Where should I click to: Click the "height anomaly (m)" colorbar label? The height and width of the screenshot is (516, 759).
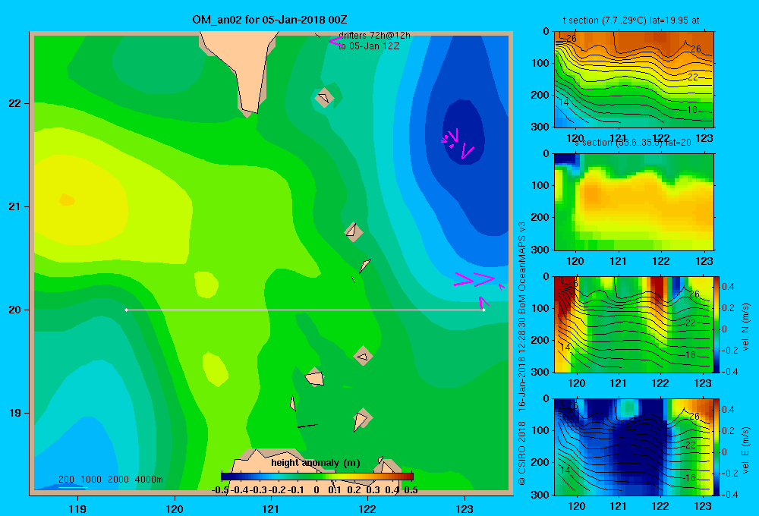[x=316, y=463]
